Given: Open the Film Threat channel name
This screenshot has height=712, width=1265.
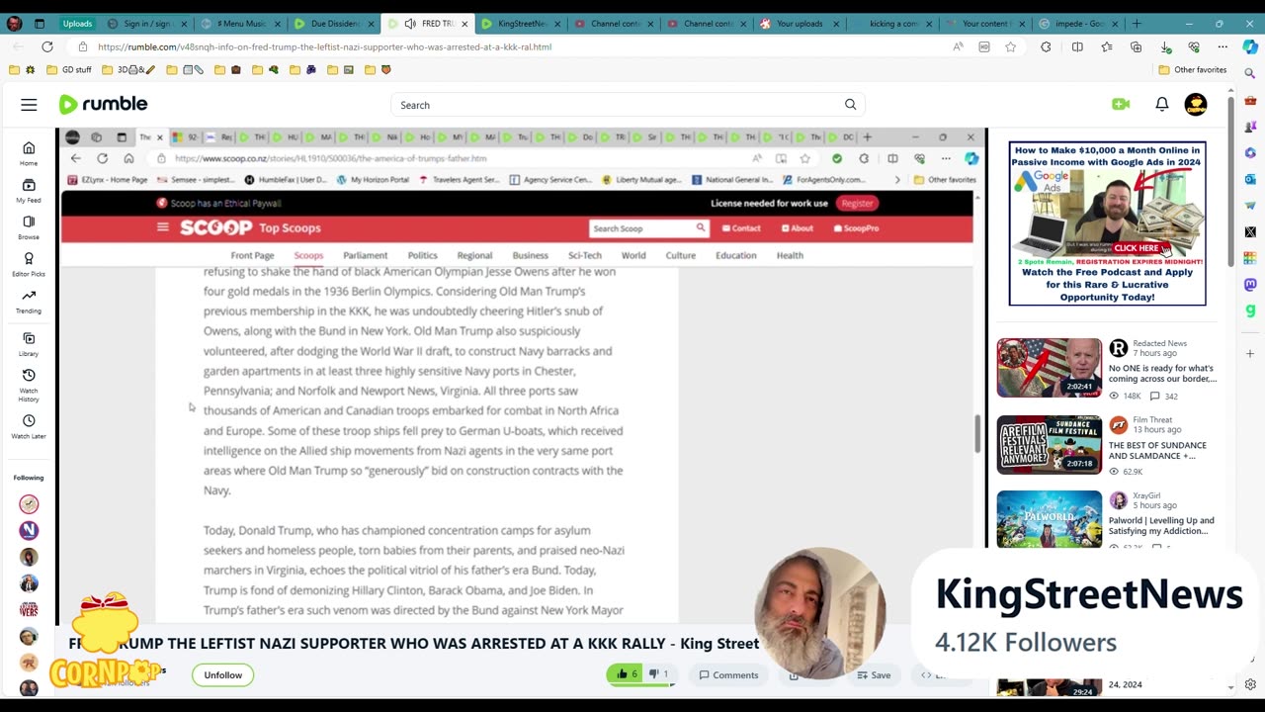Looking at the screenshot, I should [1152, 419].
